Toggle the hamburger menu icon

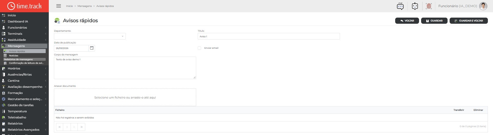pos(59,6)
